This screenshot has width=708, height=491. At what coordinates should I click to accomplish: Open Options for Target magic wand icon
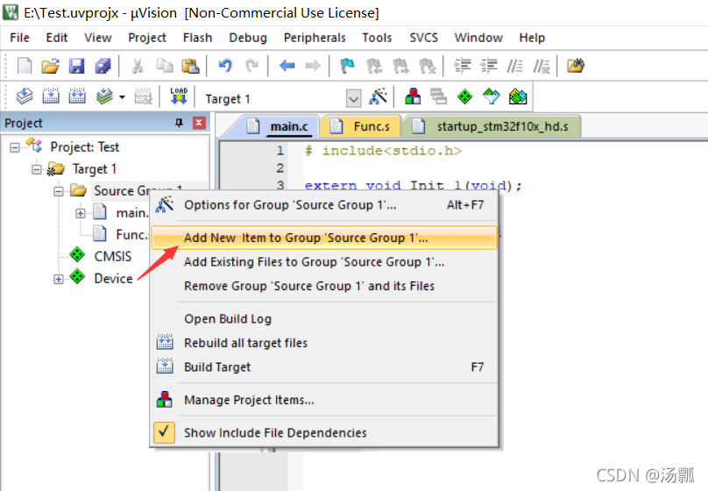point(379,96)
